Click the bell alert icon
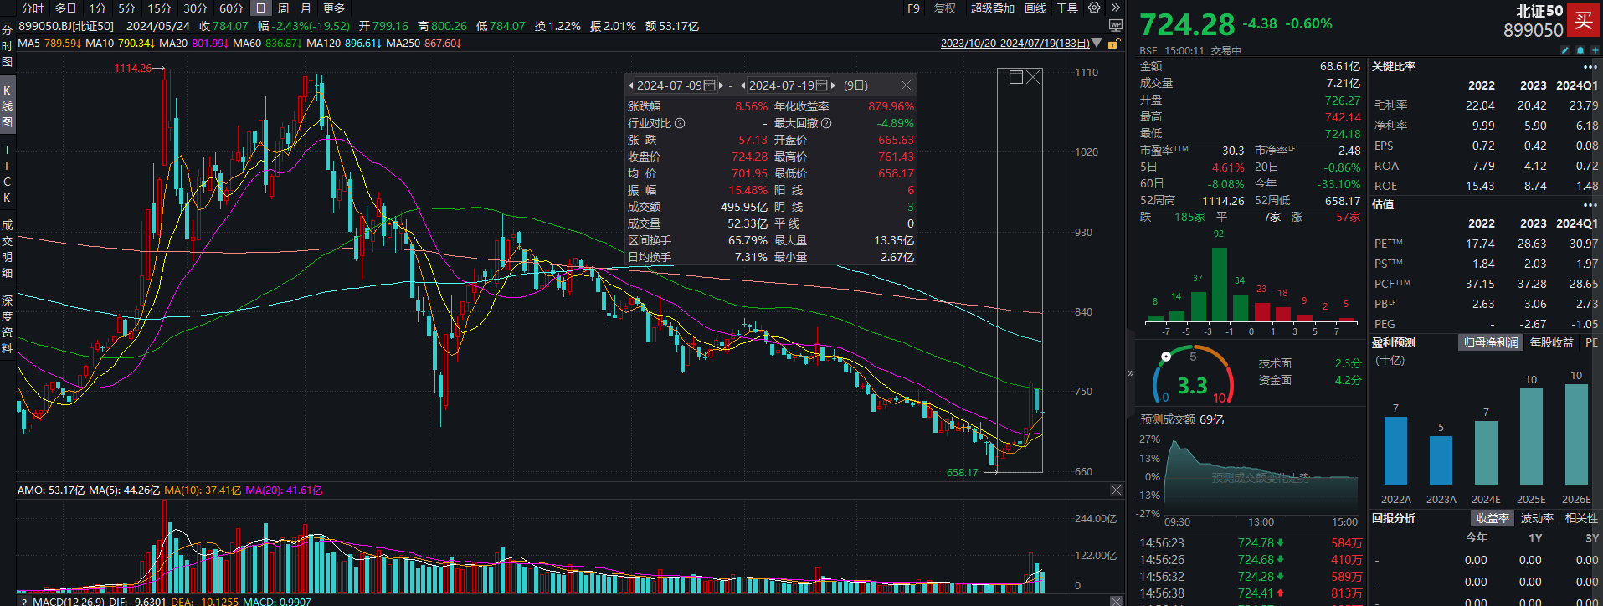 click(x=1580, y=50)
